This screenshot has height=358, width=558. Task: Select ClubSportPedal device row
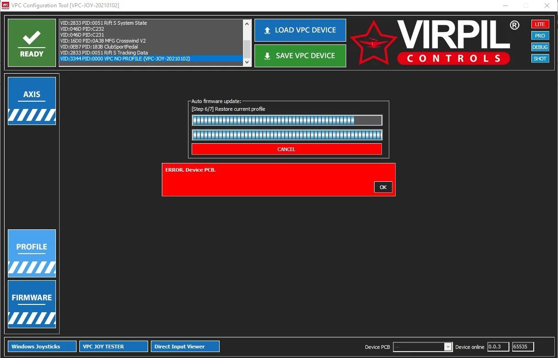tap(151, 47)
